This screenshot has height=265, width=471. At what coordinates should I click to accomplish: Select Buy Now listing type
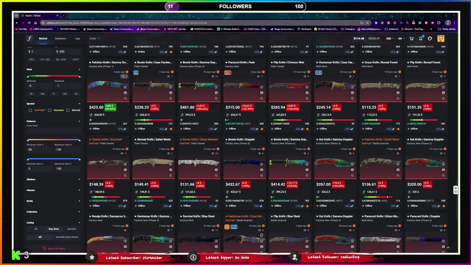point(54,229)
